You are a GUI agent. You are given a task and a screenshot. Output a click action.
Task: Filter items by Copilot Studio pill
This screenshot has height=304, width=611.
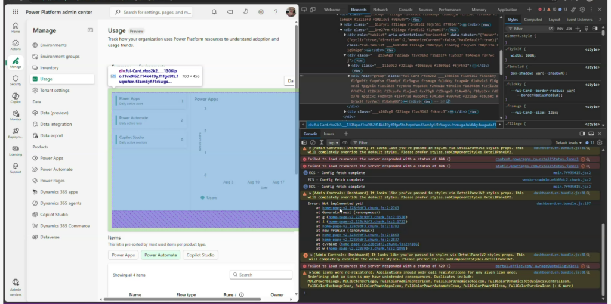(200, 255)
